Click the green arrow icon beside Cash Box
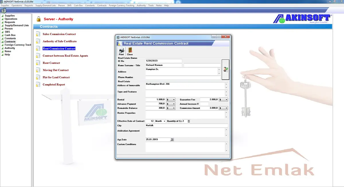The image size is (344, 187). (x=3, y=35)
